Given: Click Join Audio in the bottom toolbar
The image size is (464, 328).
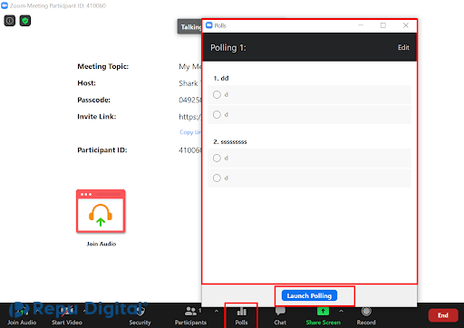Looking at the screenshot, I should pyautogui.click(x=22, y=315).
